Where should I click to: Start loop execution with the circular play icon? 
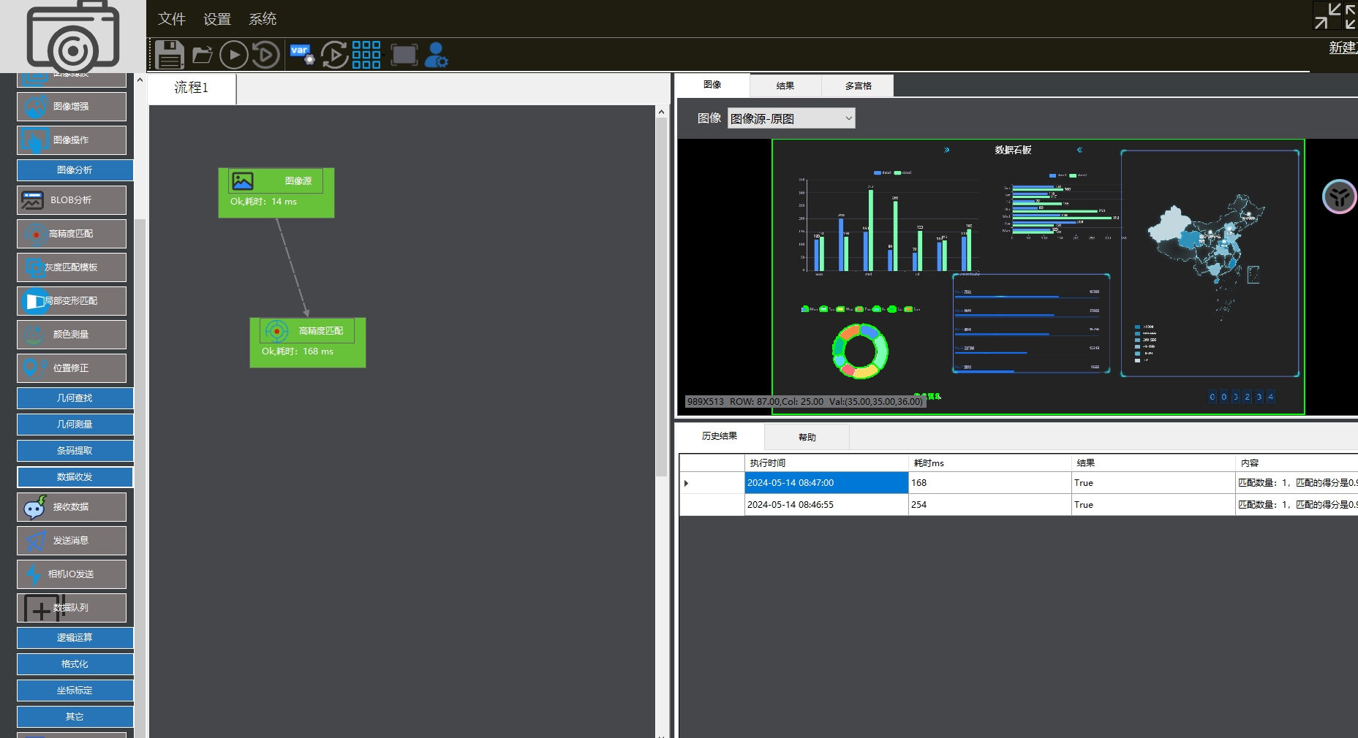pyautogui.click(x=265, y=54)
